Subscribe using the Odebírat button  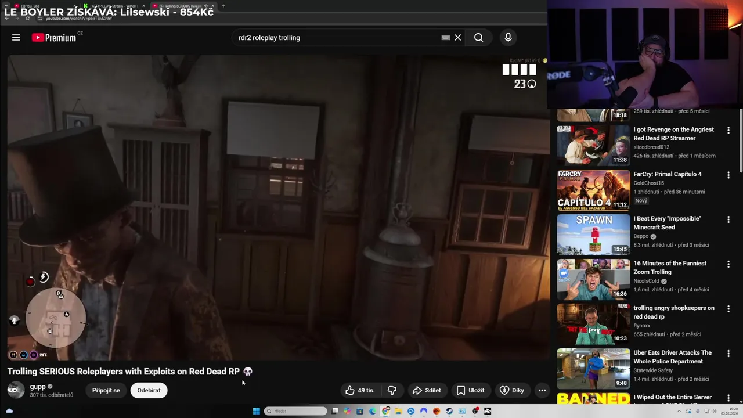click(149, 390)
